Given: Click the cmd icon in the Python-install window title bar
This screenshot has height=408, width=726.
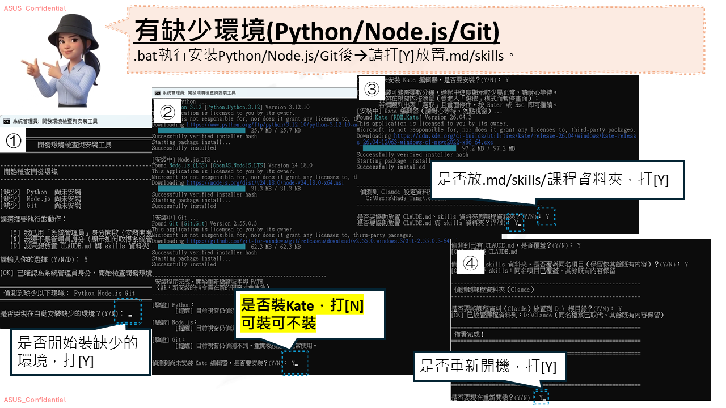Looking at the screenshot, I should coord(157,92).
